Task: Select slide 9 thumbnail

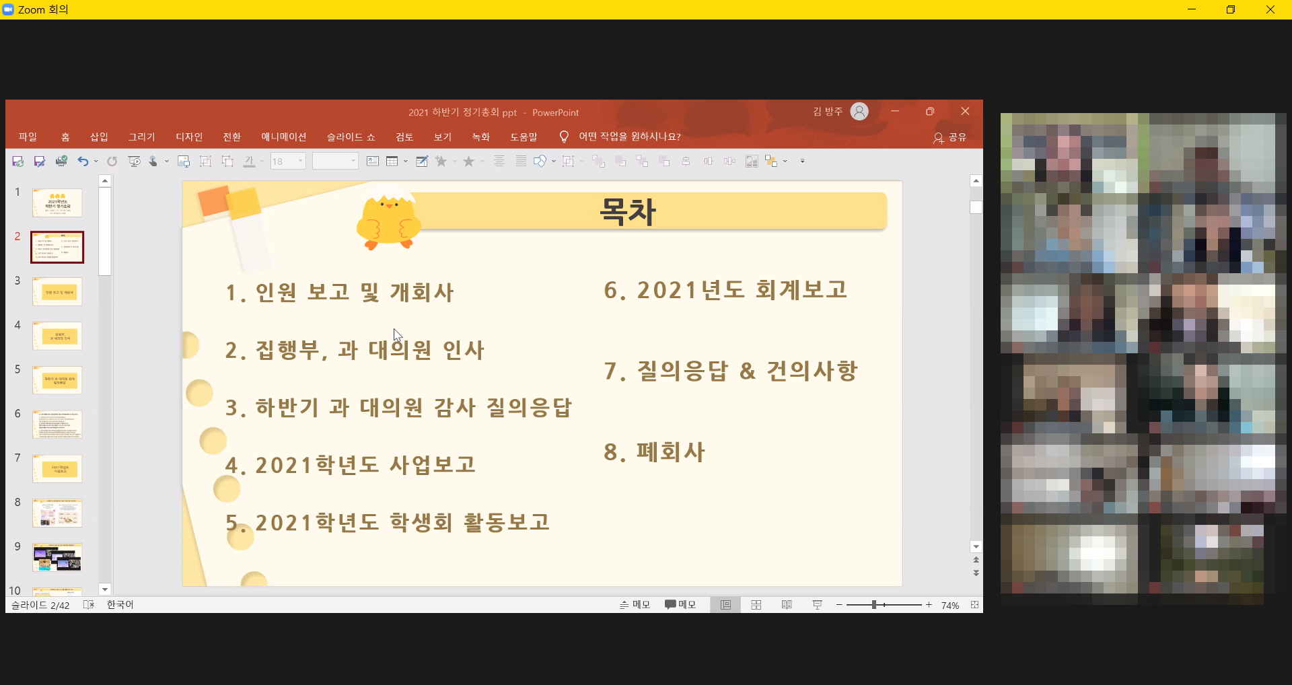Action: (57, 557)
